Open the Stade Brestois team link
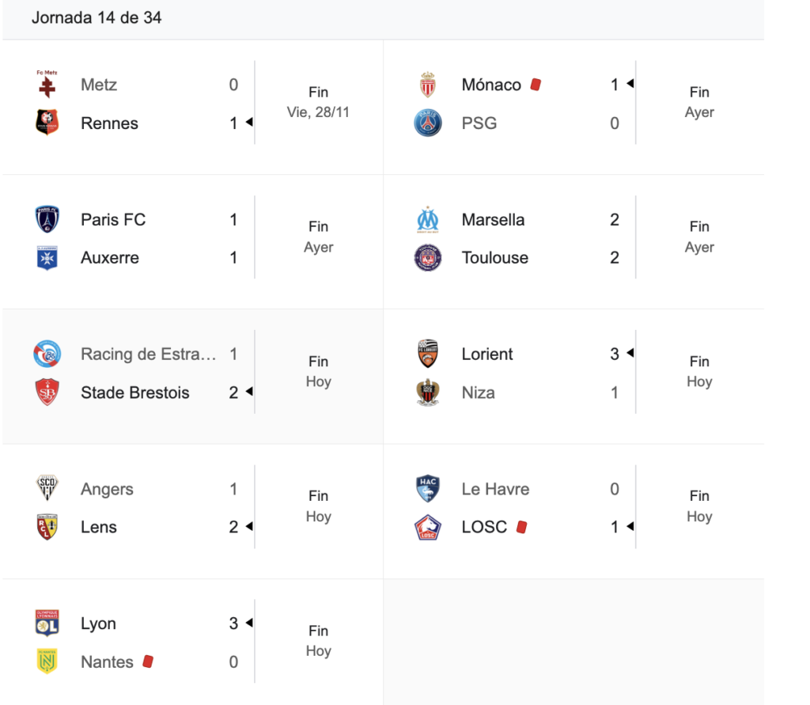Image resolution: width=810 pixels, height=705 pixels. pos(134,392)
